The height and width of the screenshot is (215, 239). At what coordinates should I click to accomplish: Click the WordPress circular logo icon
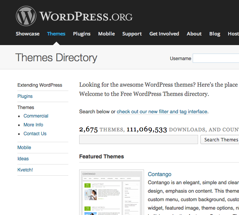26,16
